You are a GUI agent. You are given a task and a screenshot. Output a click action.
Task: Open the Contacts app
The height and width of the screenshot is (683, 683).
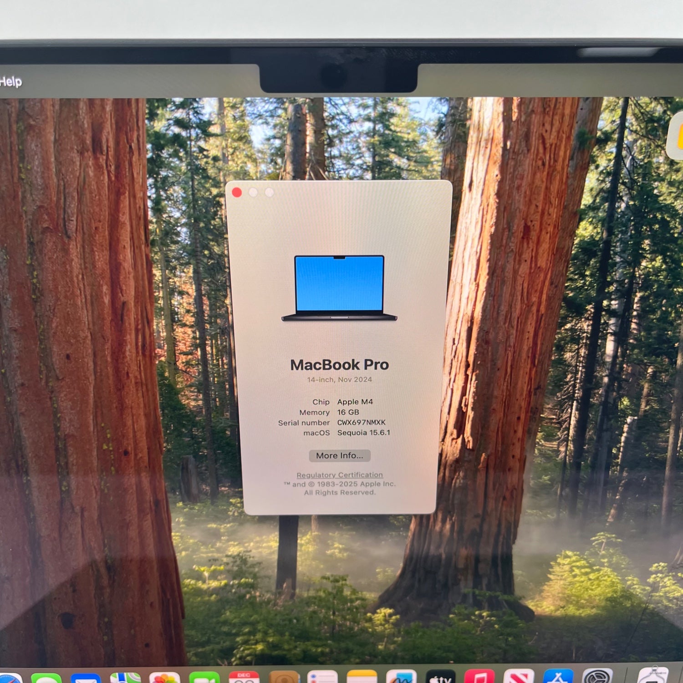[x=284, y=678]
